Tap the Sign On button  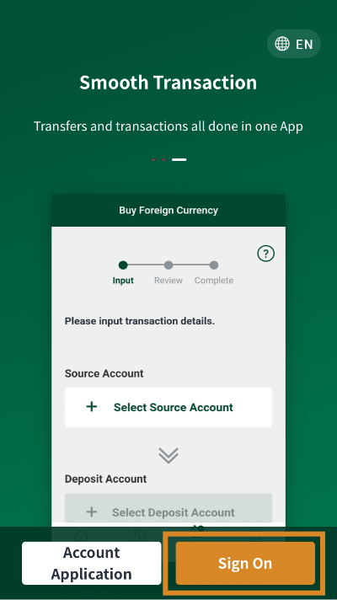(x=245, y=563)
